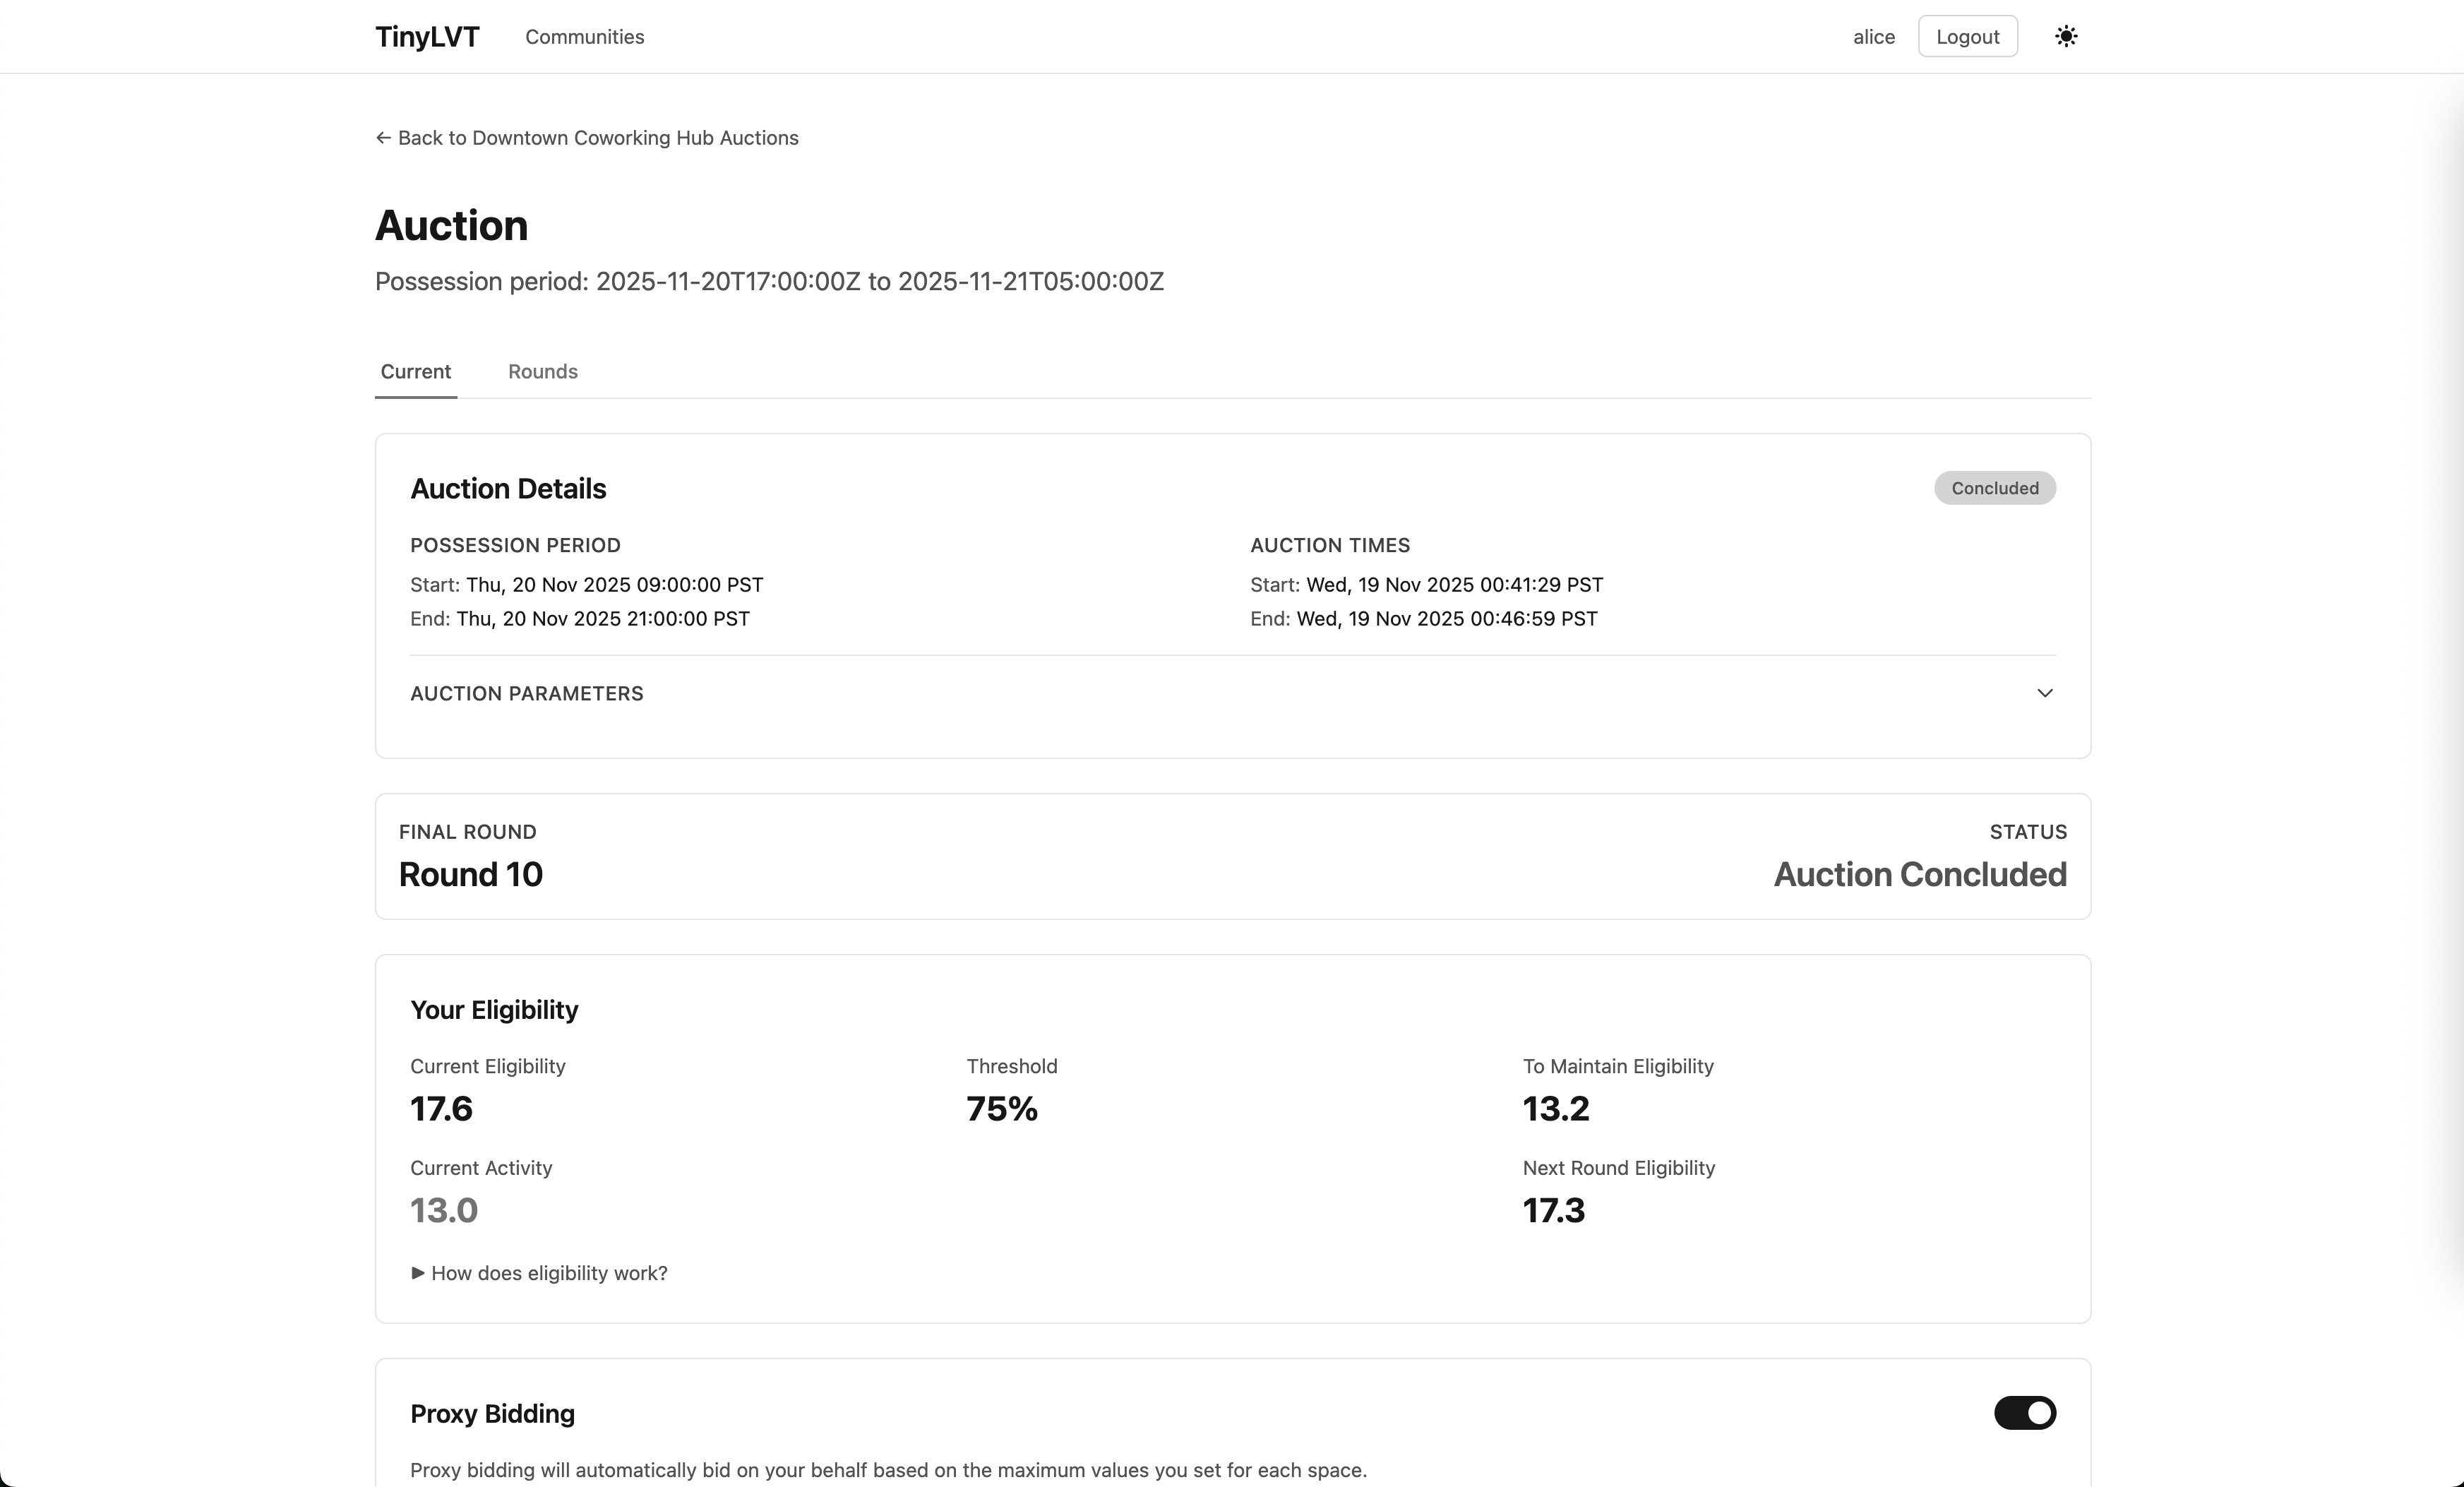Click the 75% Threshold value
The height and width of the screenshot is (1487, 2464).
(x=1001, y=1109)
